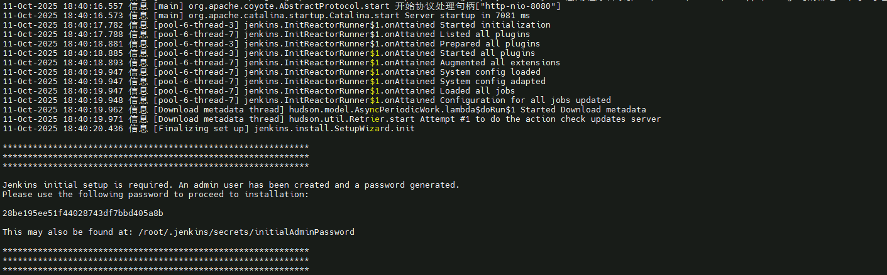Image resolution: width=887 pixels, height=275 pixels.
Task: Click the "Started initialization" log message
Action: click(495, 25)
